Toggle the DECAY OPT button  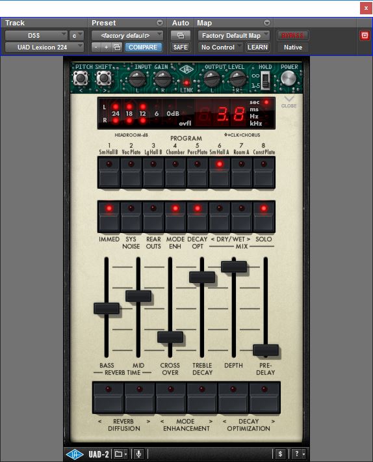[198, 217]
